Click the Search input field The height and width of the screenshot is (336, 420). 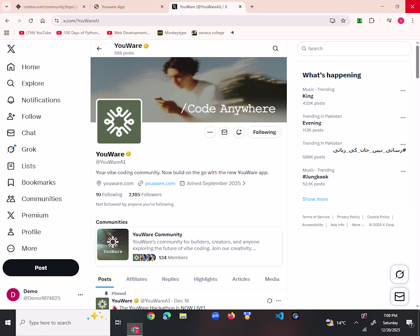354,48
